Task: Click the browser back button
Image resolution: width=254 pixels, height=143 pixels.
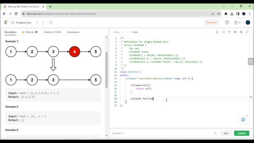Action: [x=4, y=14]
